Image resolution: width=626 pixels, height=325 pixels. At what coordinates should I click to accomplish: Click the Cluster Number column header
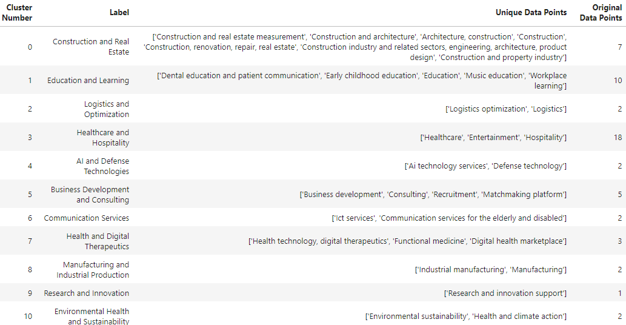(x=17, y=13)
